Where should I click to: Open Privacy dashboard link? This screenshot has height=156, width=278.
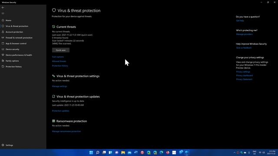245,75
